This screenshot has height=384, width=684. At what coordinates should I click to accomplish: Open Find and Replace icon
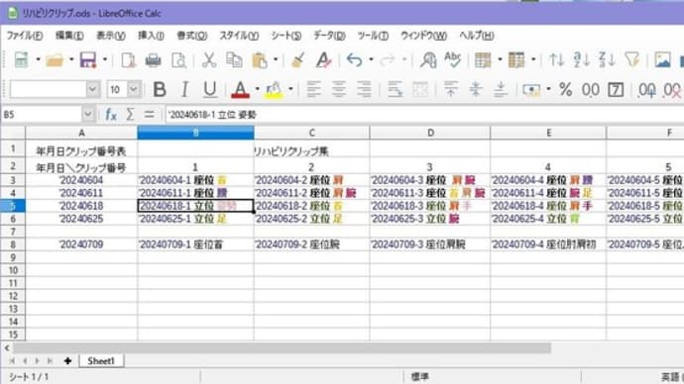point(428,60)
